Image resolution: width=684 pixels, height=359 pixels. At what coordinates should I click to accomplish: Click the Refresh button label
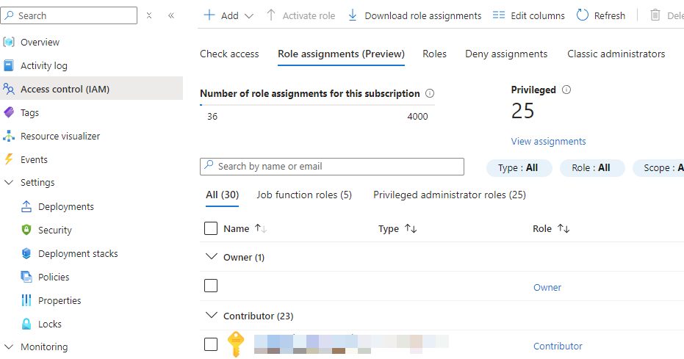pyautogui.click(x=609, y=15)
